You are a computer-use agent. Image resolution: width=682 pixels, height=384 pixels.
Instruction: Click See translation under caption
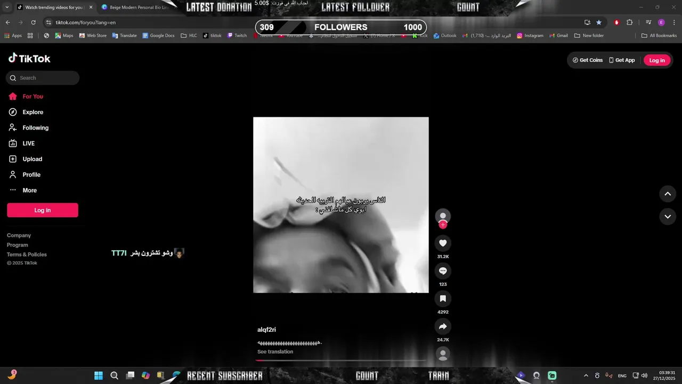275,351
